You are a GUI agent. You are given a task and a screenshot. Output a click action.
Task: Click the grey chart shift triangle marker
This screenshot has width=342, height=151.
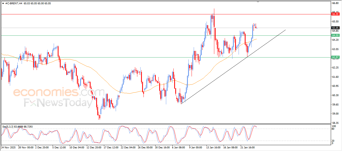coord(258,2)
